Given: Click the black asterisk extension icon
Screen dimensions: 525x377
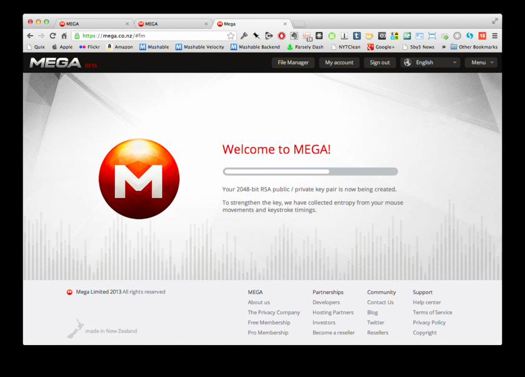Looking at the screenshot, I should 319,36.
